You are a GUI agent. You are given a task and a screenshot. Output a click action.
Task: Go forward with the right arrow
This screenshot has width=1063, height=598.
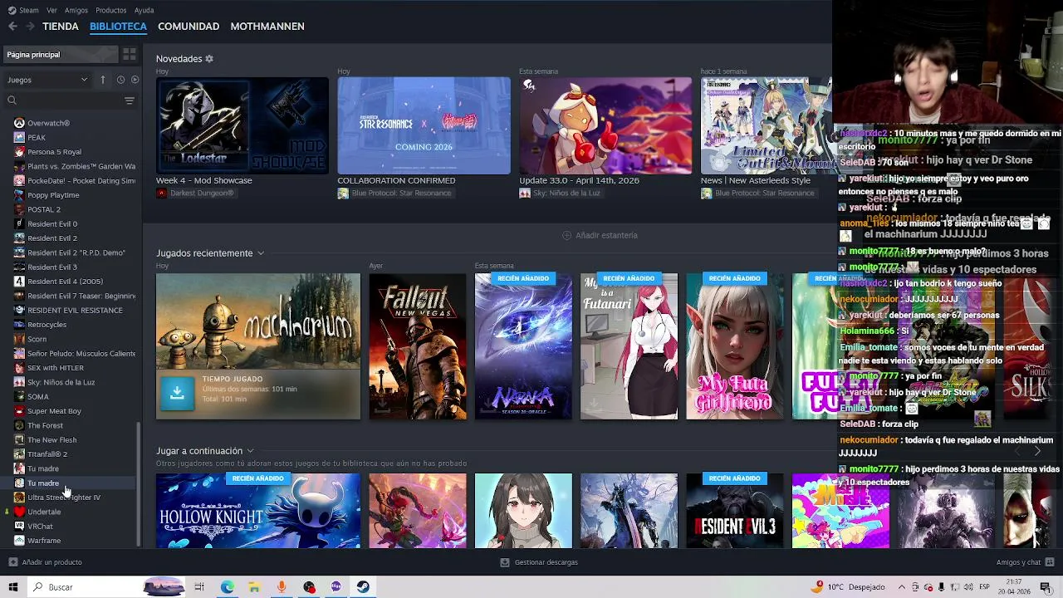pos(30,27)
